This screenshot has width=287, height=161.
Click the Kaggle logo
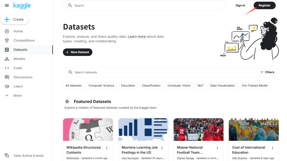click(x=22, y=6)
